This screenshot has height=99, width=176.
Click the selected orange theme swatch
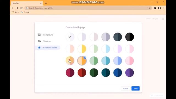pos(82,61)
